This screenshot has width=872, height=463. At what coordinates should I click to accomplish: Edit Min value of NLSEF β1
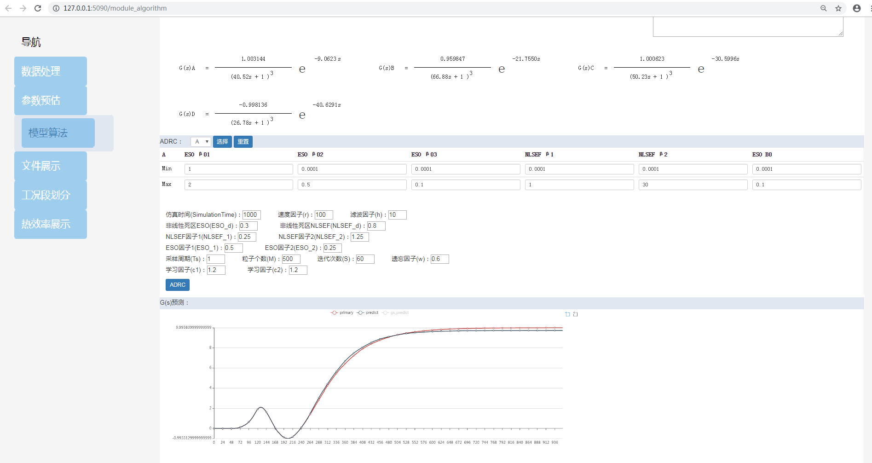tap(579, 169)
